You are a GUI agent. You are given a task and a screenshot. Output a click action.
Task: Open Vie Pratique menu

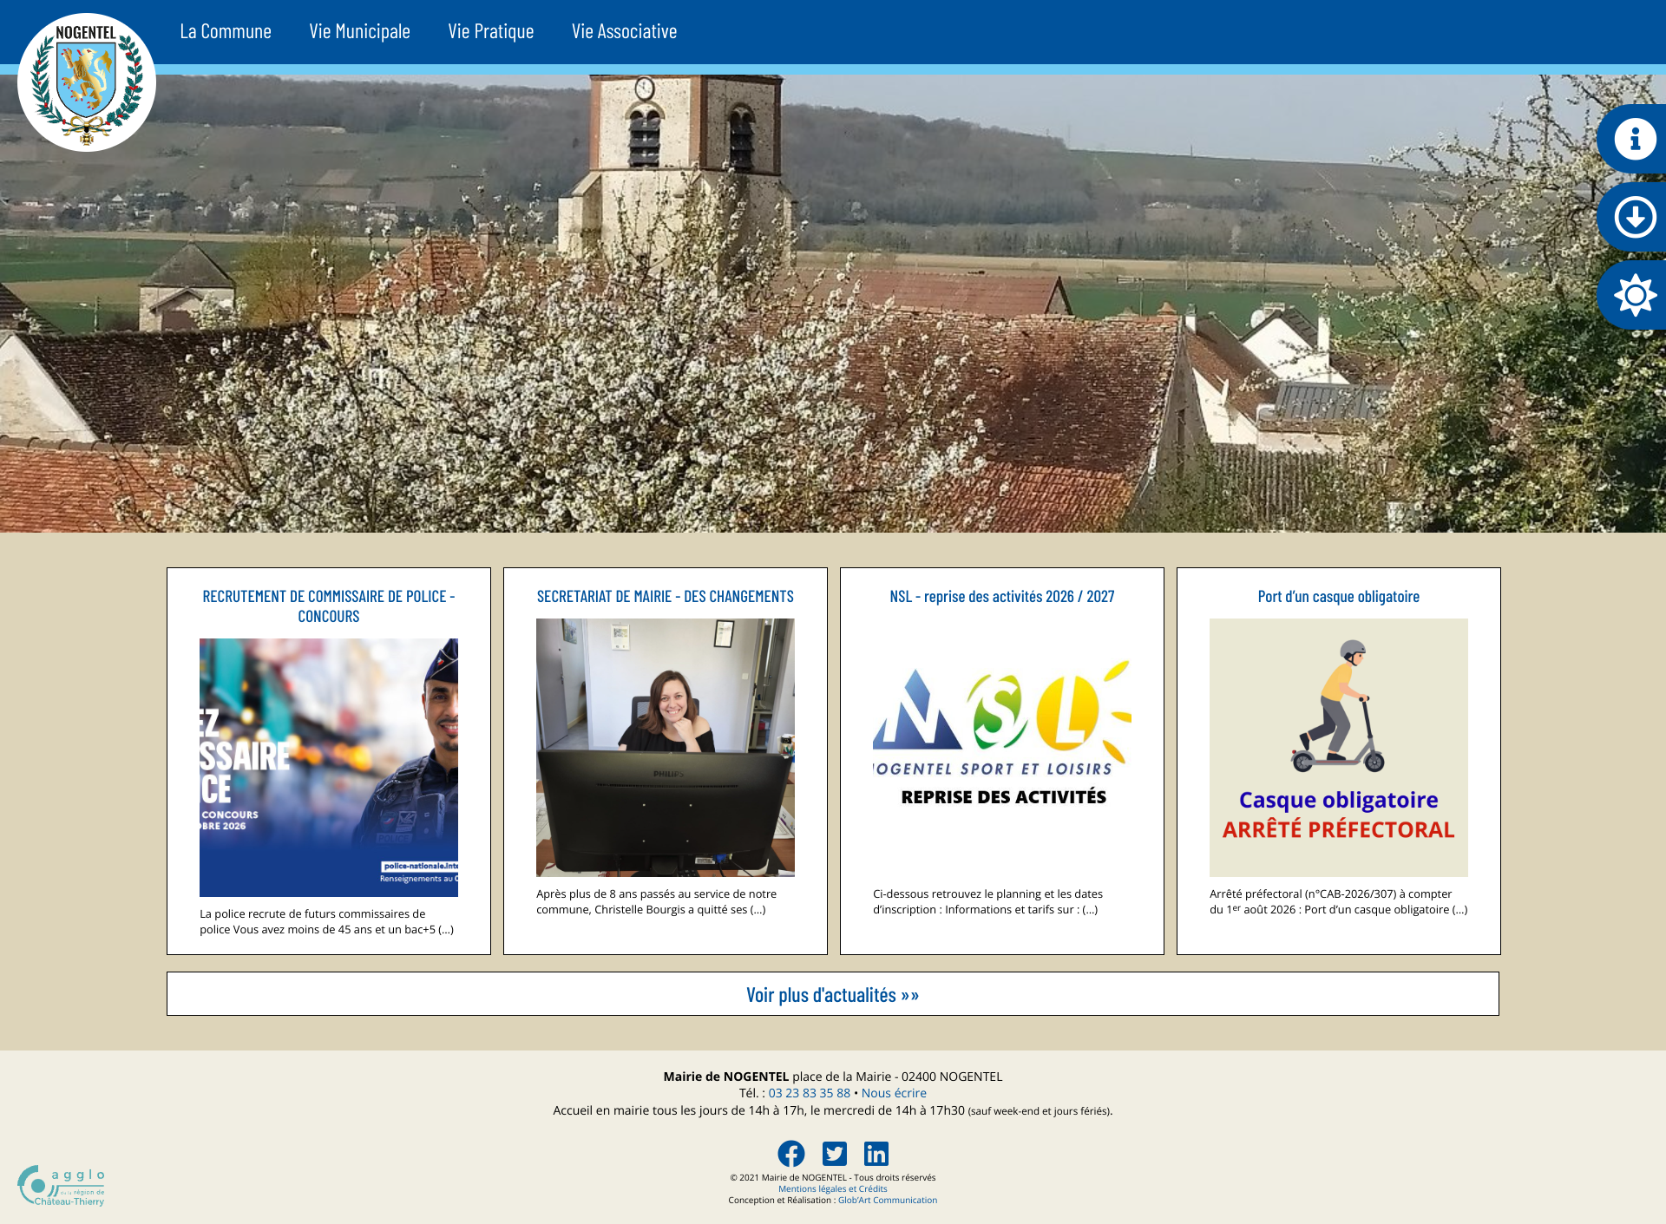coord(491,31)
